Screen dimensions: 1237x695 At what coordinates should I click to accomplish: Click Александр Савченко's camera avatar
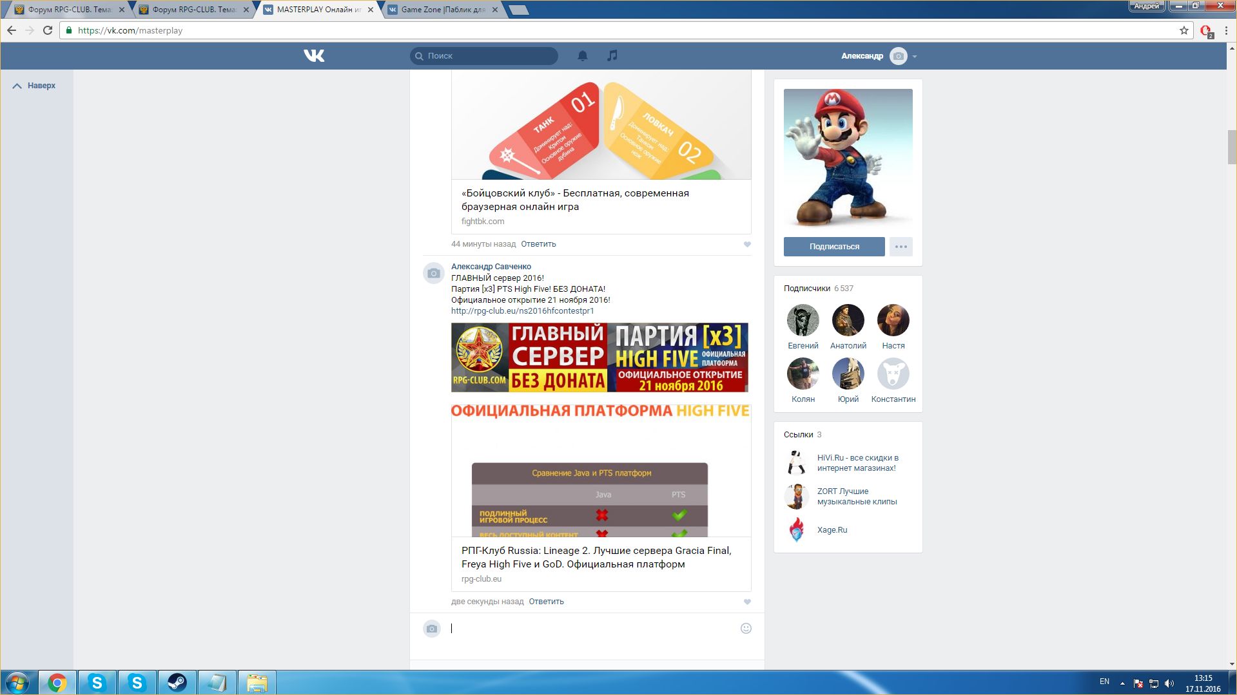pyautogui.click(x=434, y=273)
